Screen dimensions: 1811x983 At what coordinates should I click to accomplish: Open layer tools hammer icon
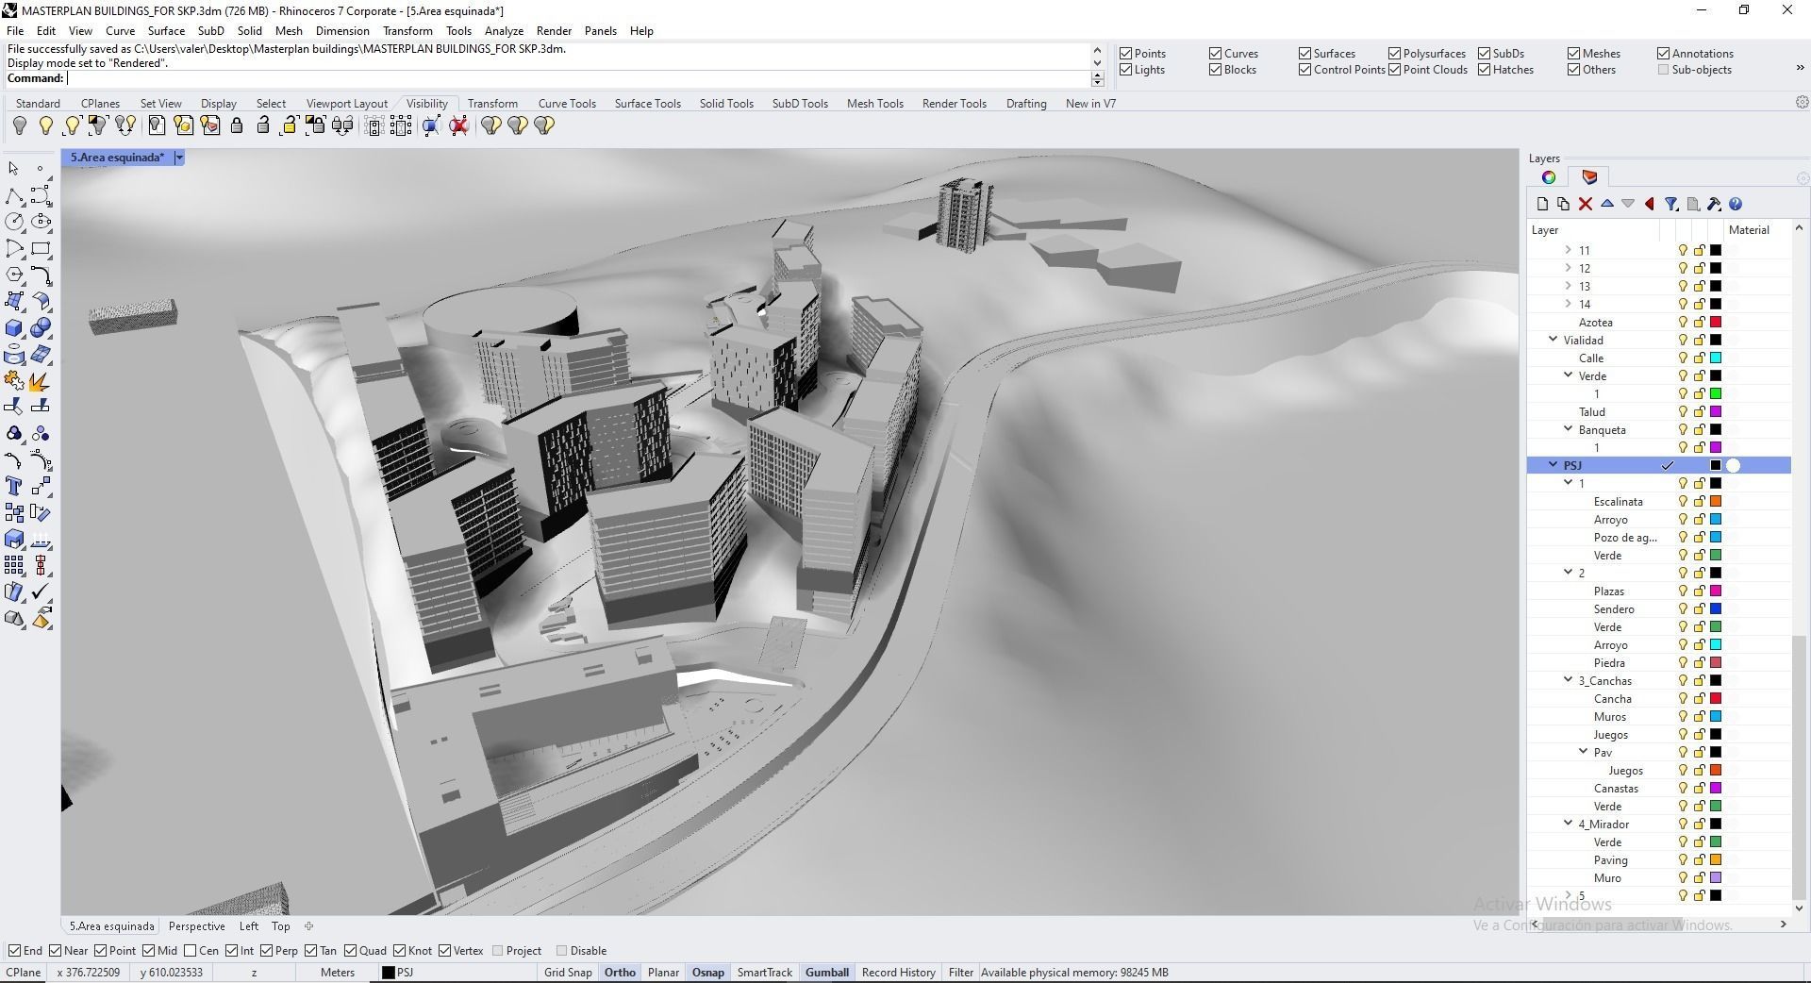1715,204
